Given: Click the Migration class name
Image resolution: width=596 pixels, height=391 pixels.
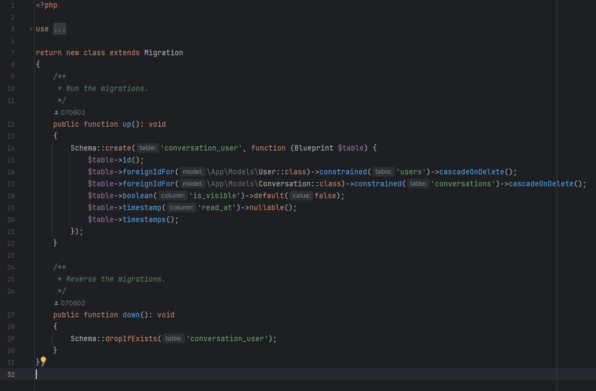Looking at the screenshot, I should click(163, 53).
